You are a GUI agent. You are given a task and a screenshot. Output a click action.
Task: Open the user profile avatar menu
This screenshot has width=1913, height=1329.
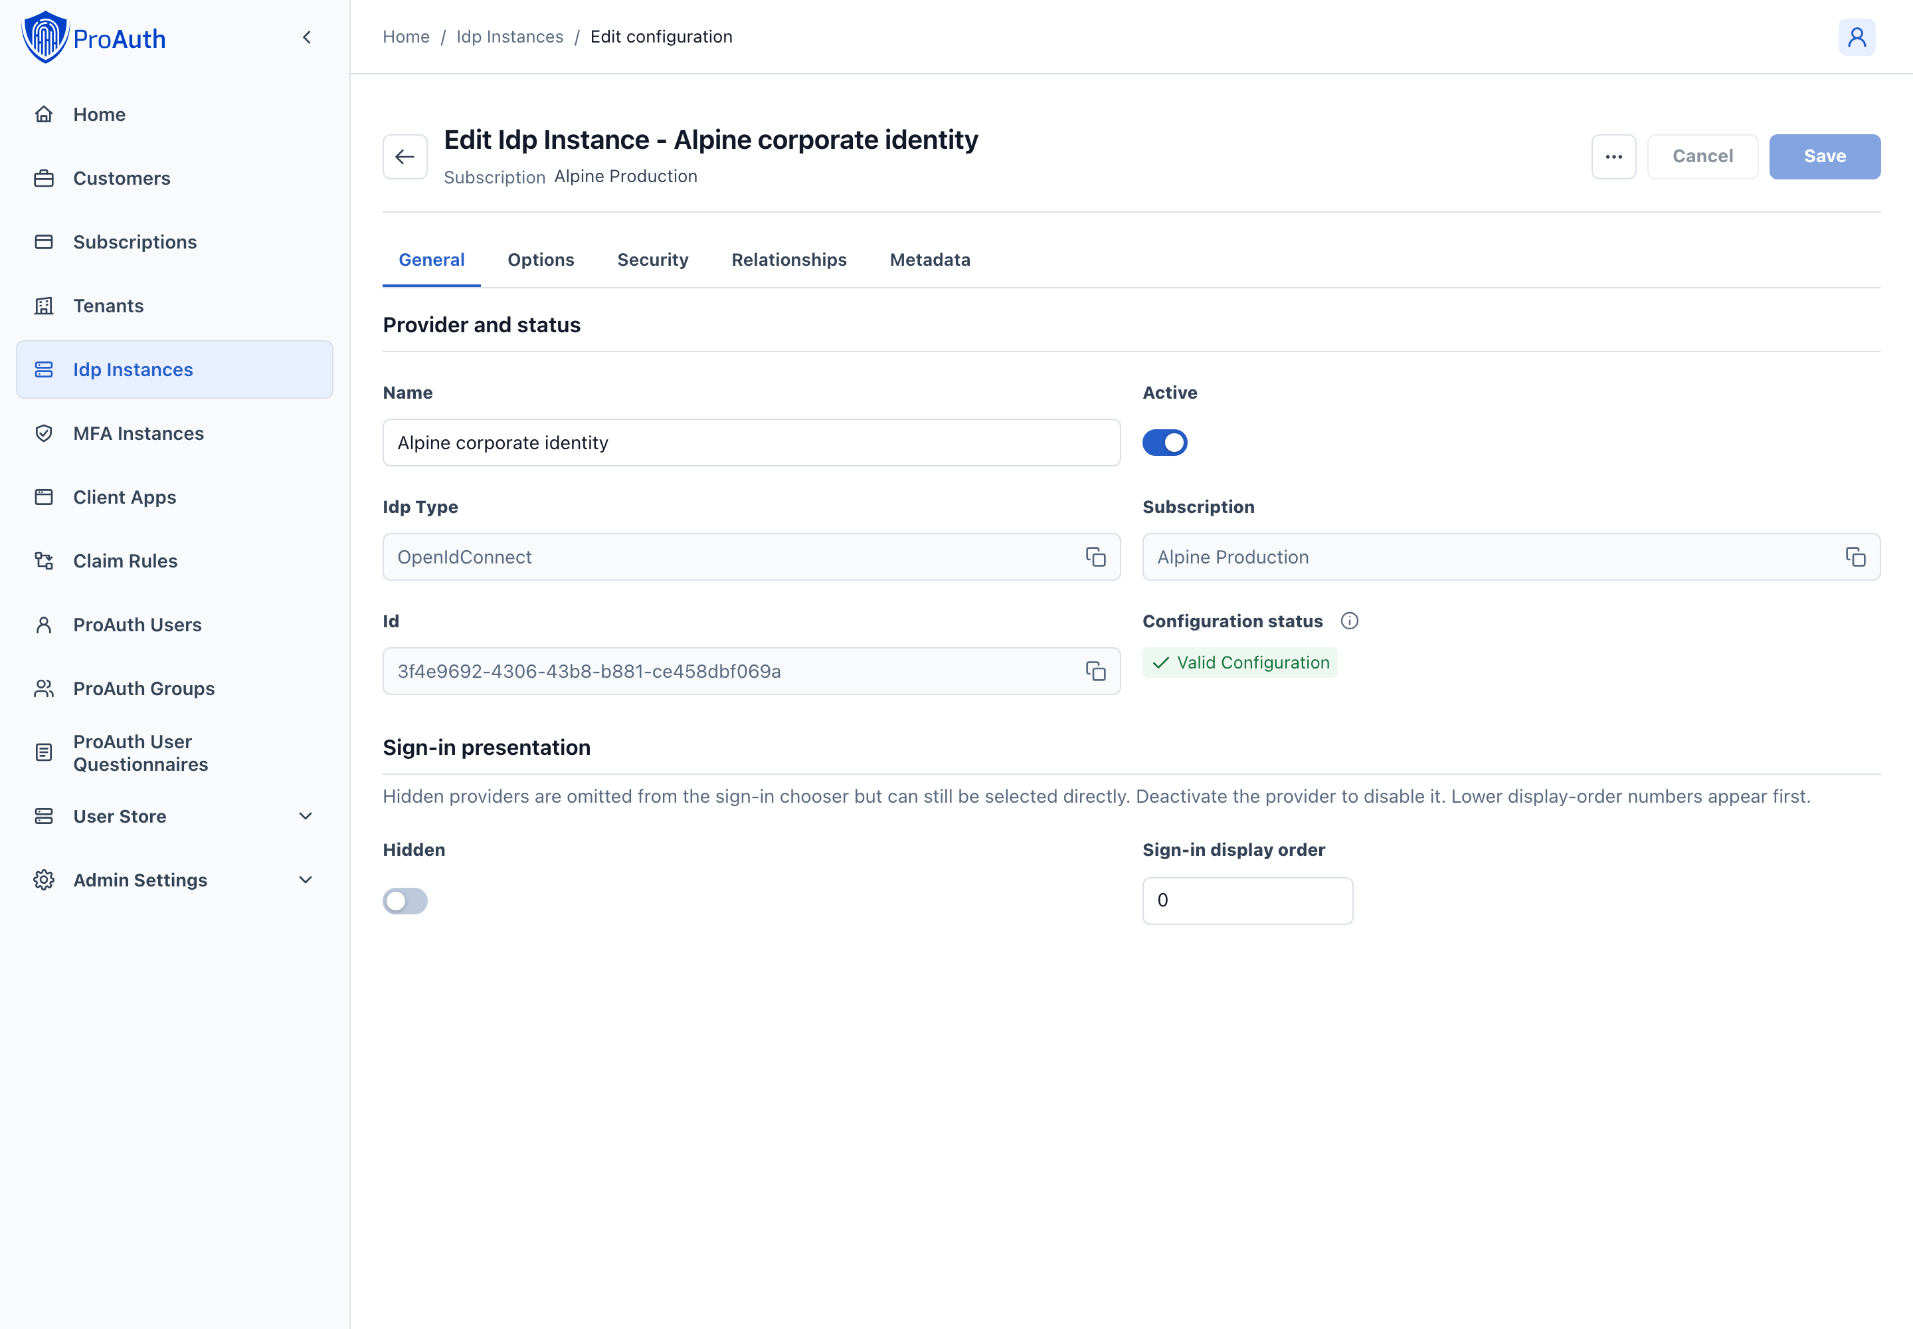coord(1857,37)
